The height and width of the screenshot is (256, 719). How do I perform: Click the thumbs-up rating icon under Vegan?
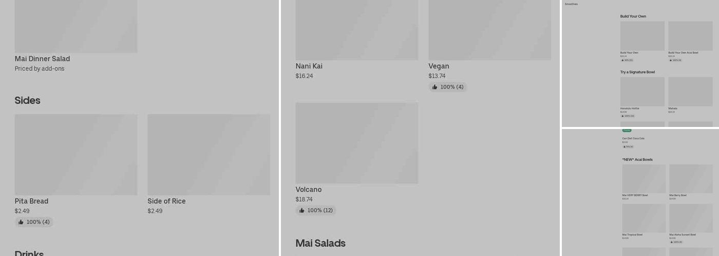[435, 87]
